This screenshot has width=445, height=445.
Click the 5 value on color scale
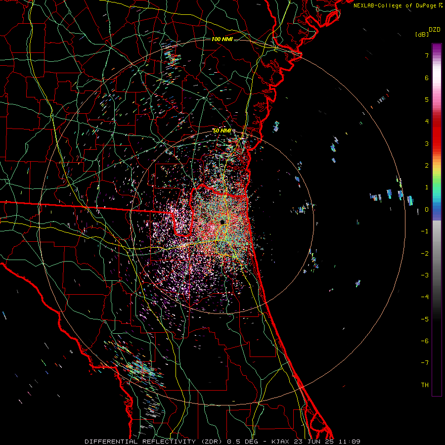[x=427, y=99]
